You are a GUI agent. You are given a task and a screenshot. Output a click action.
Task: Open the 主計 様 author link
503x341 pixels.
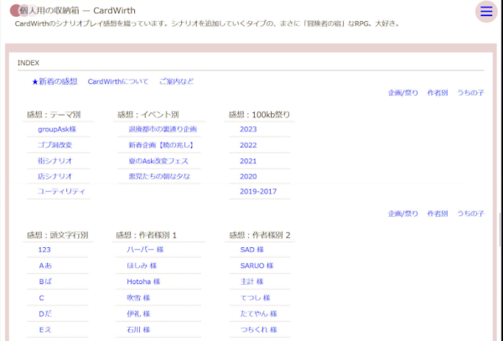click(x=251, y=282)
